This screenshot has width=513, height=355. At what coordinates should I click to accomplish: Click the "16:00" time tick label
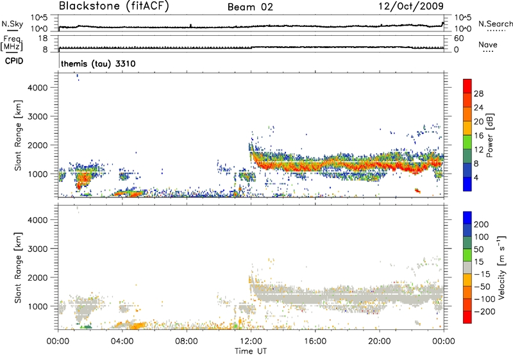pos(315,342)
